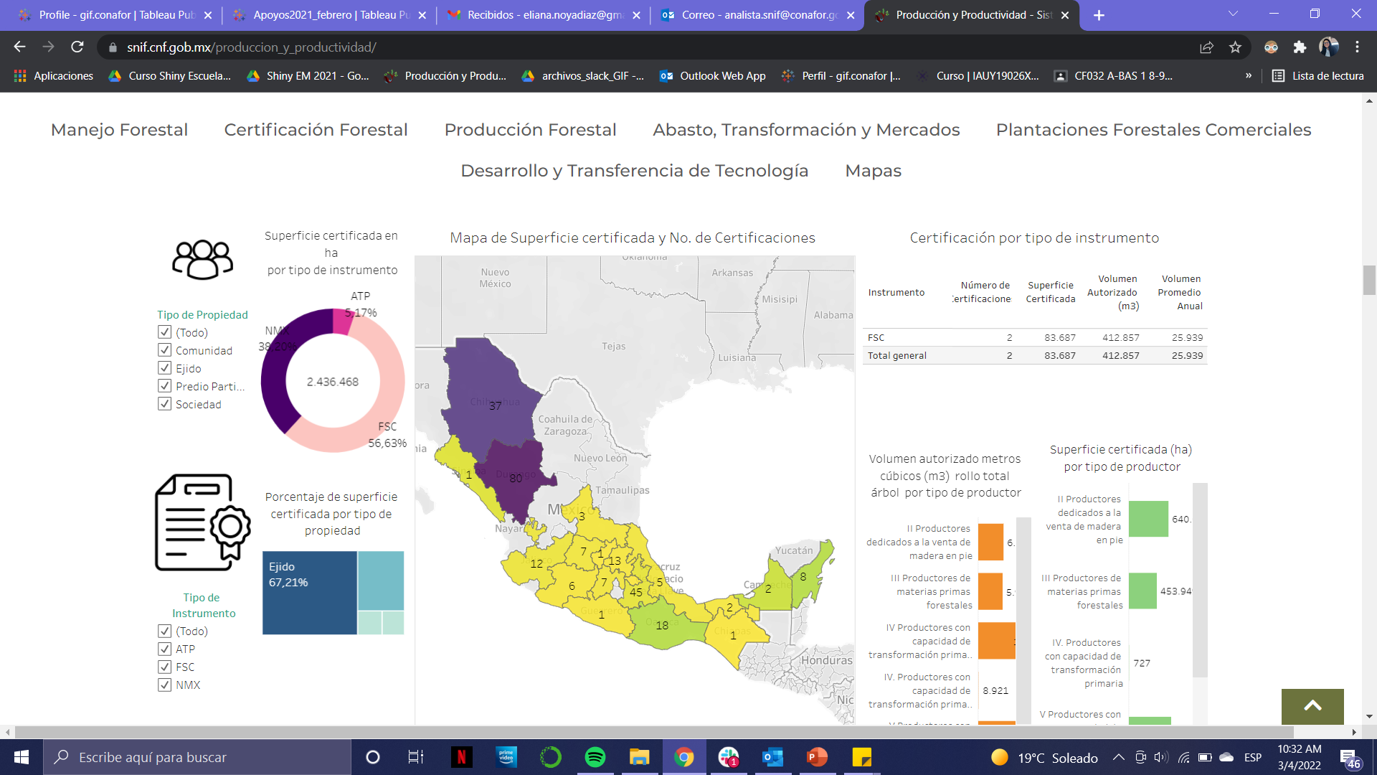Screen dimensions: 1377x775
Task: Click the share page icon
Action: (x=1206, y=47)
